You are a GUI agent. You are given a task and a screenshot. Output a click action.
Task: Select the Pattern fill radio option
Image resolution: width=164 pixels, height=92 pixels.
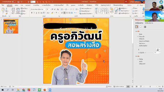click(x=138, y=43)
